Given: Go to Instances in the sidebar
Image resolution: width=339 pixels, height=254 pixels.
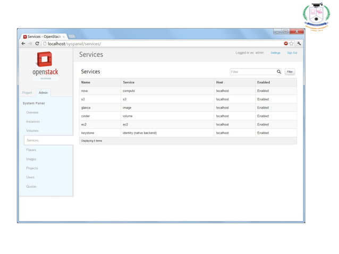Looking at the screenshot, I should pos(33,122).
